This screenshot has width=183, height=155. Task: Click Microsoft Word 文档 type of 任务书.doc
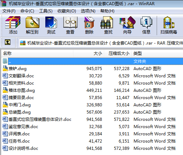pyautogui.click(x=155, y=141)
